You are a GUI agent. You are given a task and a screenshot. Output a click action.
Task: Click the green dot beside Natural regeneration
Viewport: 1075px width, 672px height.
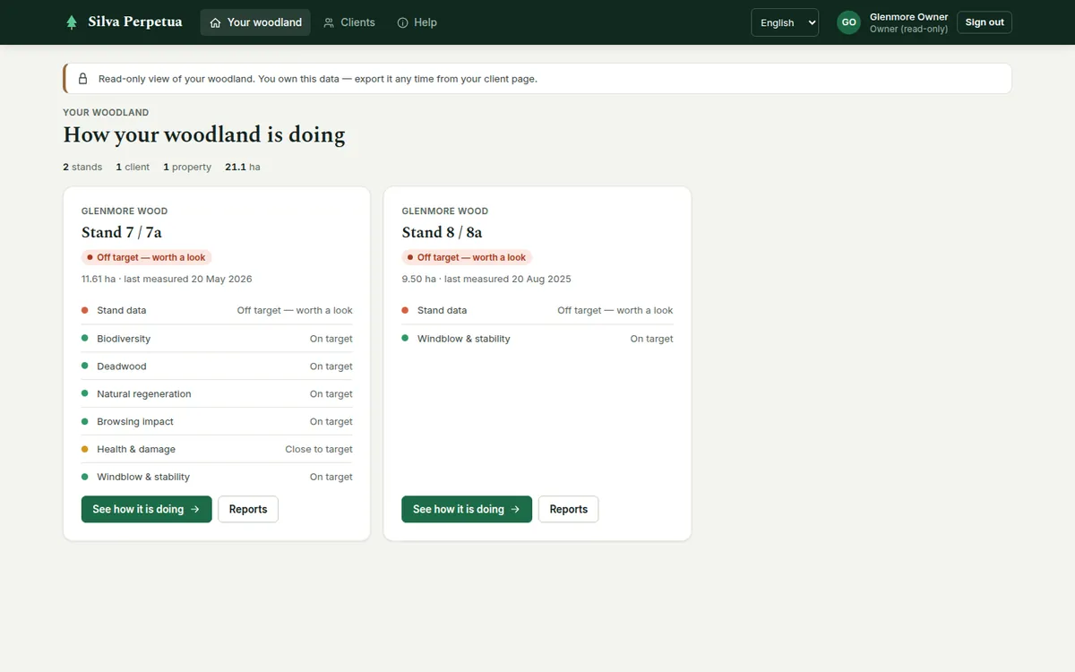85,393
